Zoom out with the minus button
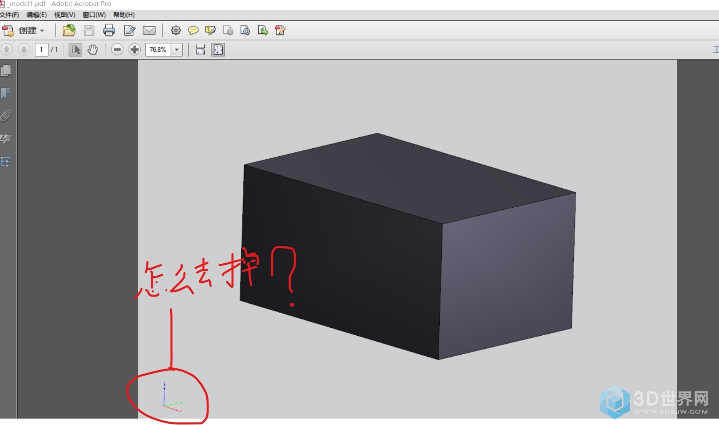Screen dimensions: 719x425 coord(117,50)
